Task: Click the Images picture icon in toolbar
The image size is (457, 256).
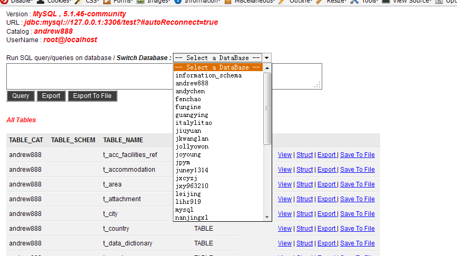Action: (141, 2)
